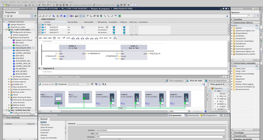The width and height of the screenshot is (263, 140).
Task: Click PLC_1 link under X1MOT1 drive
Action: (x=98, y=103)
